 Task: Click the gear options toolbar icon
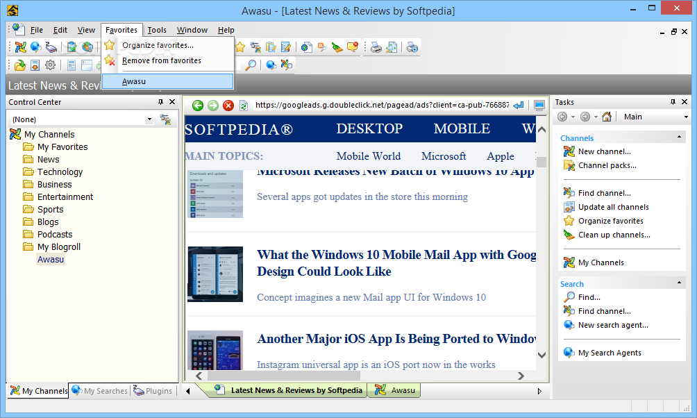point(50,65)
